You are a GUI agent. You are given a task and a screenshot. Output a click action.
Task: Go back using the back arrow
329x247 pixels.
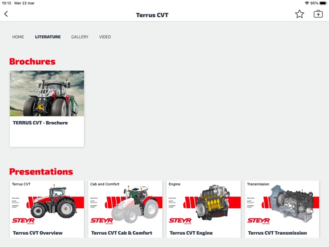tap(6, 14)
